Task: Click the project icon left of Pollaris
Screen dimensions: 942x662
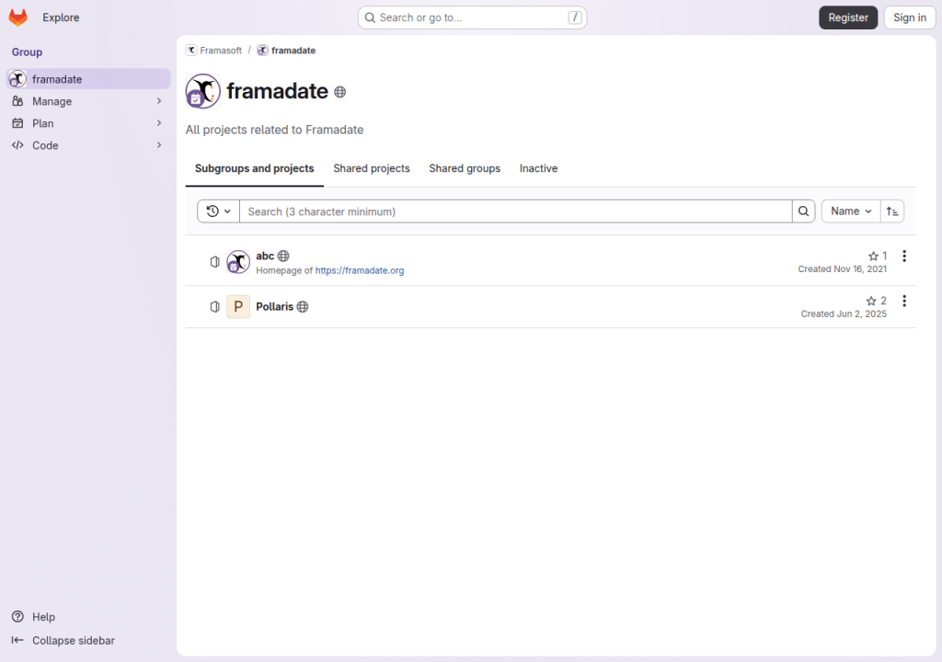Action: coord(214,306)
